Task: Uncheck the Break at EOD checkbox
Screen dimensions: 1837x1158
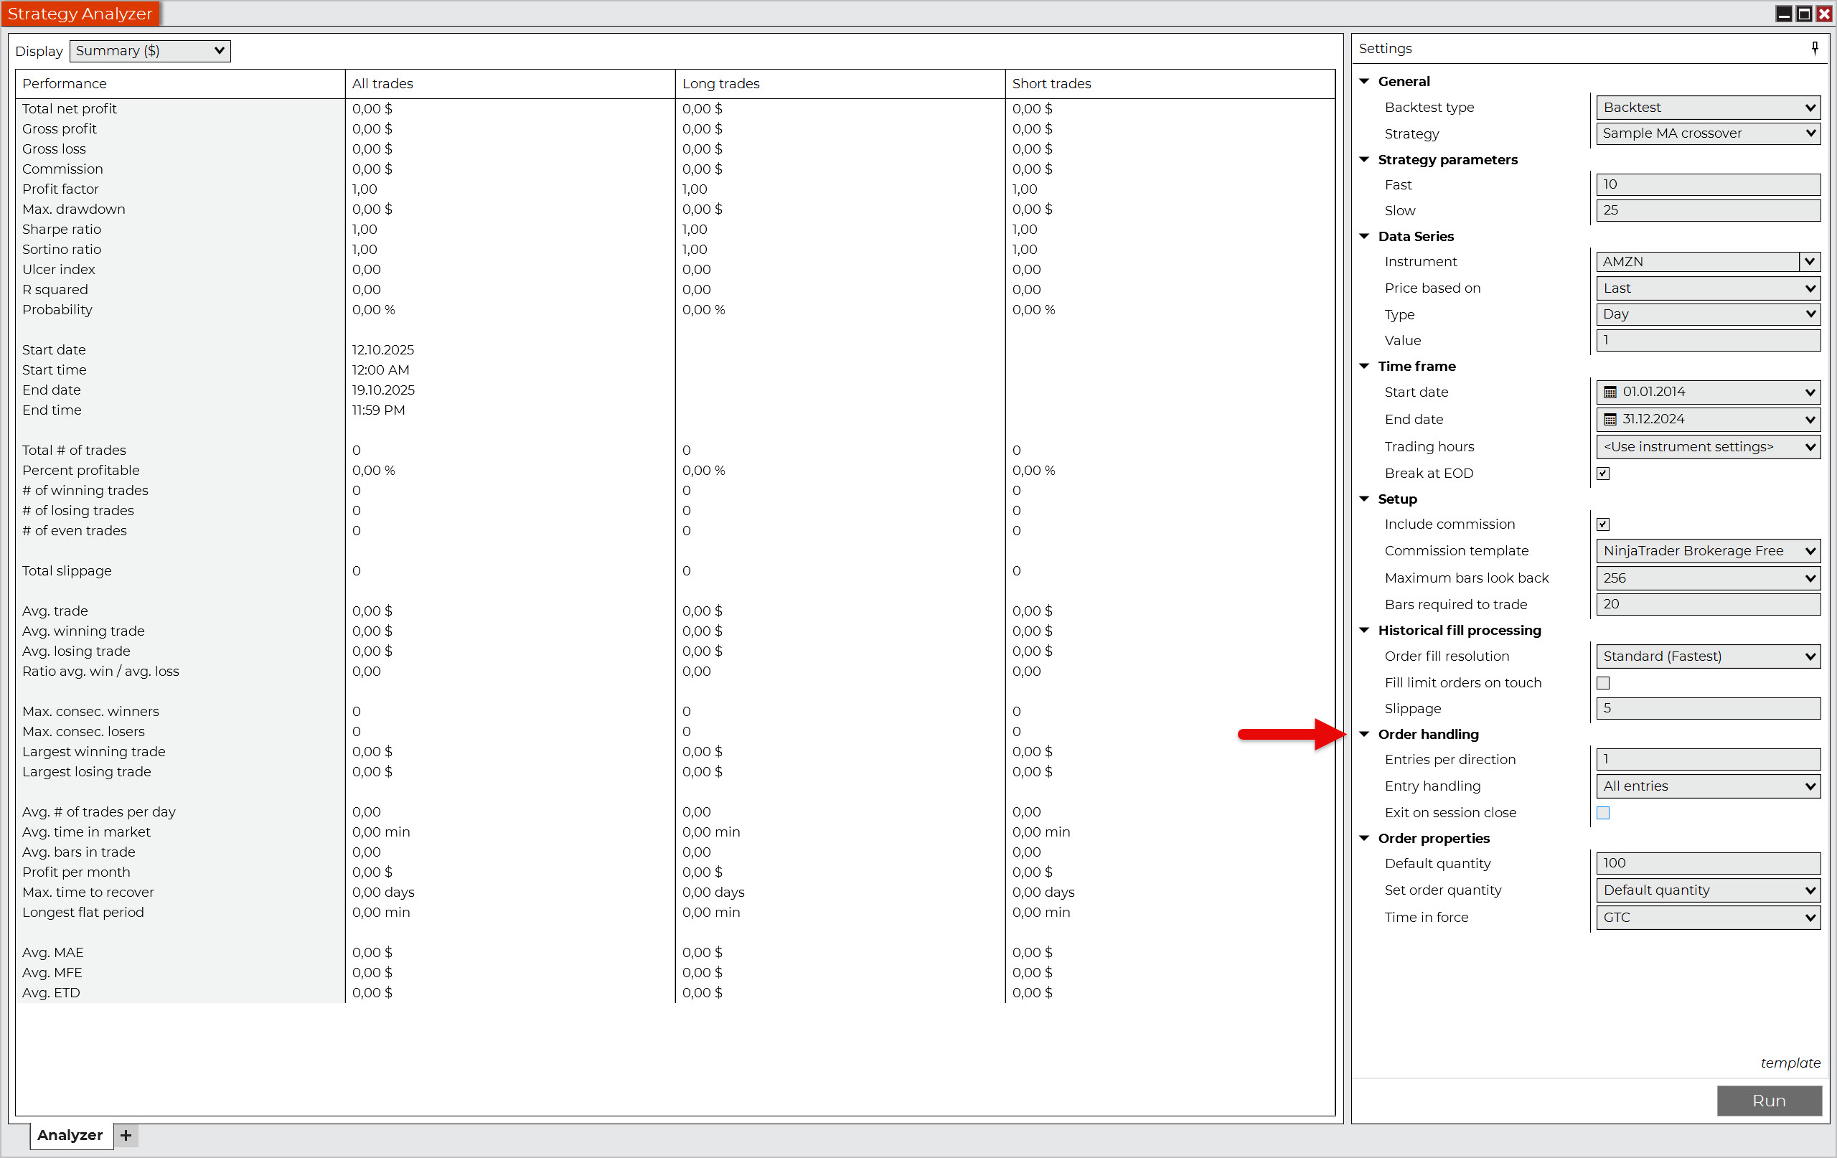Action: (x=1603, y=473)
